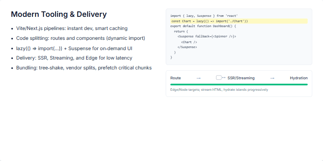Click the "Code splitting" bullet line

pyautogui.click(x=81, y=39)
